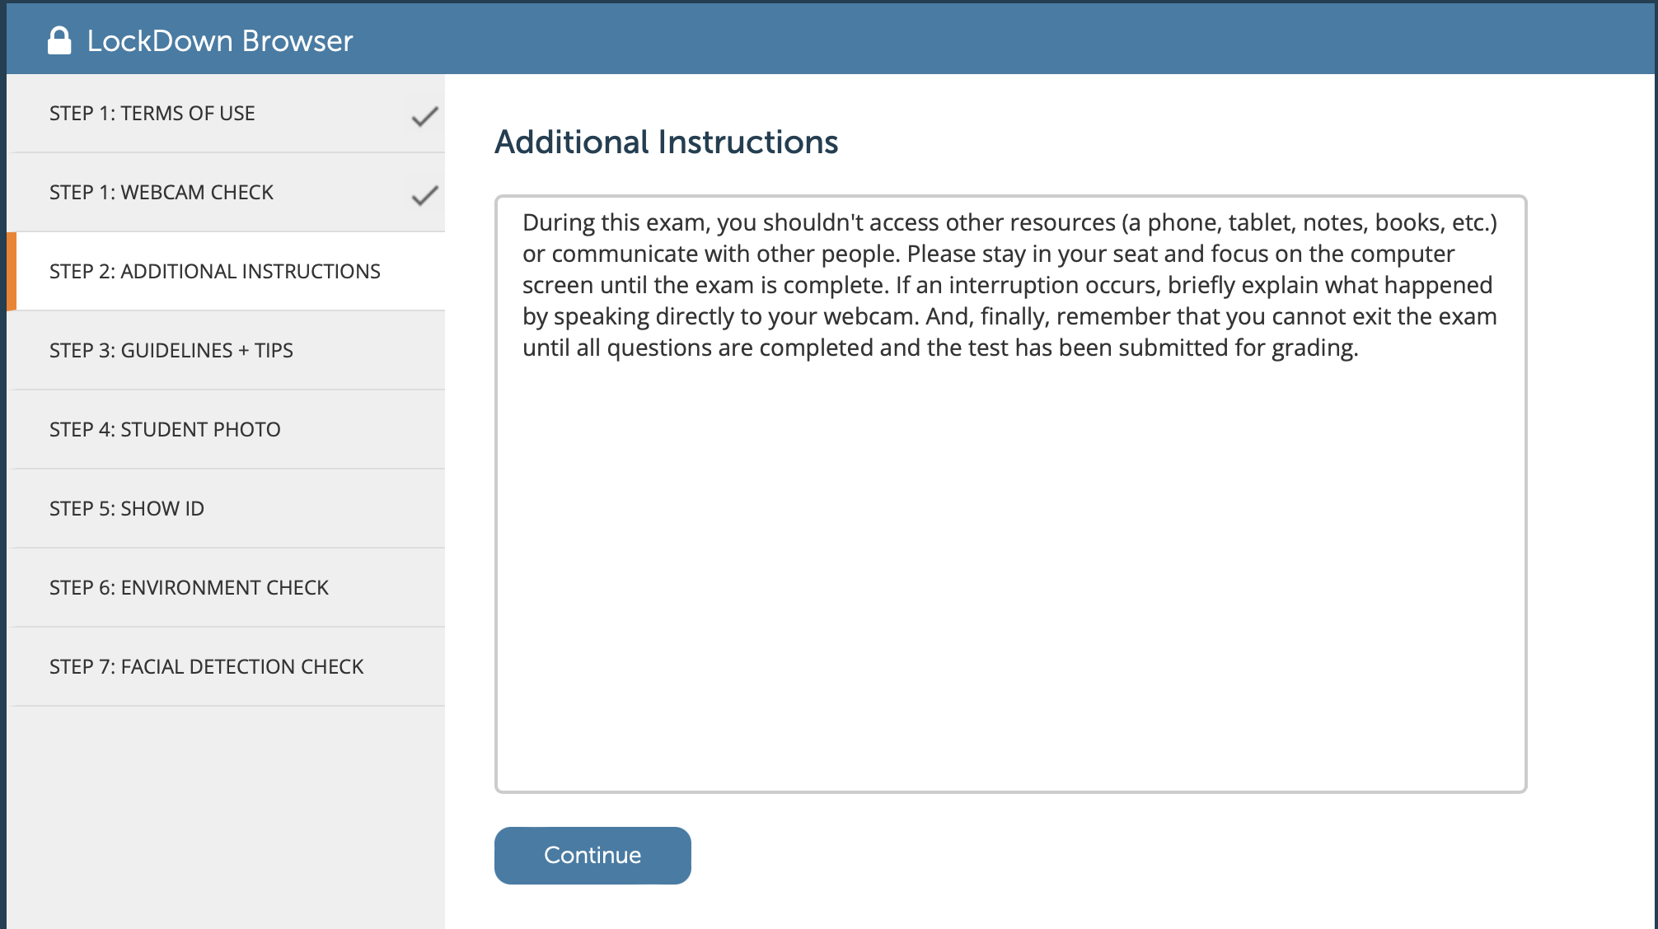This screenshot has height=929, width=1658.
Task: Click the Webcam Check checkmark icon
Action: tap(424, 196)
